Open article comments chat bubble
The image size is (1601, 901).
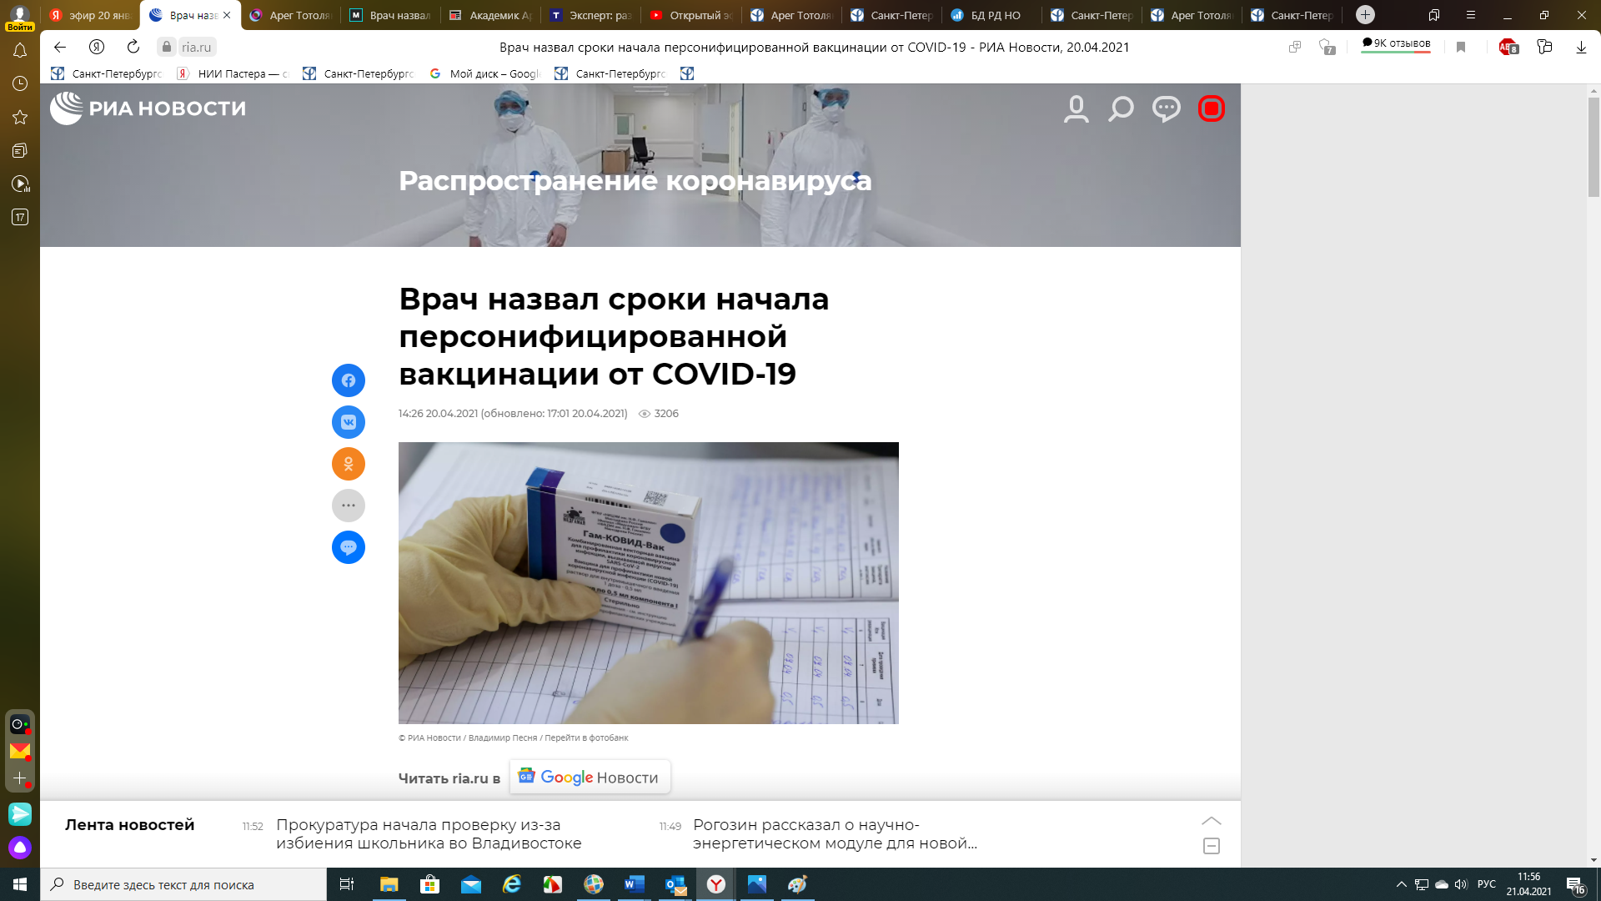point(349,547)
